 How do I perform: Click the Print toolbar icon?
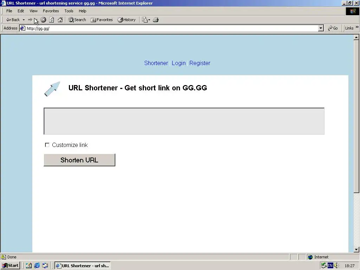pyautogui.click(x=156, y=20)
